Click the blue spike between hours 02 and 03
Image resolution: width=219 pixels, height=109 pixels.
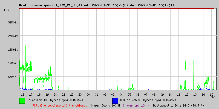(109, 85)
